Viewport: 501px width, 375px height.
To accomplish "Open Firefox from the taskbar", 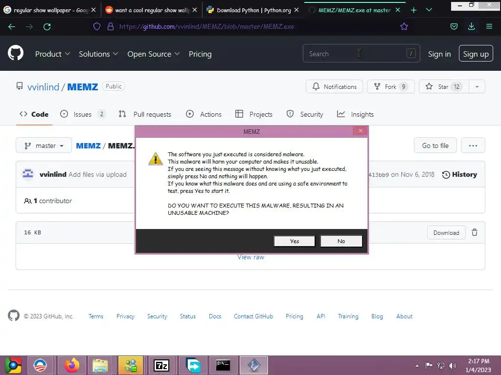I will click(72, 365).
